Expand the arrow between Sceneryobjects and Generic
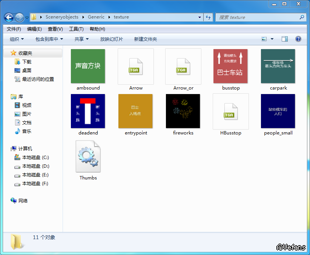310x255 pixels. tap(83, 17)
